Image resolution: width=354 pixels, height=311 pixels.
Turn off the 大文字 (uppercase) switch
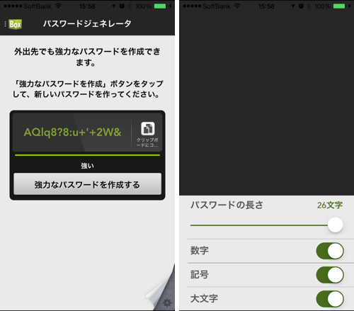(x=330, y=299)
